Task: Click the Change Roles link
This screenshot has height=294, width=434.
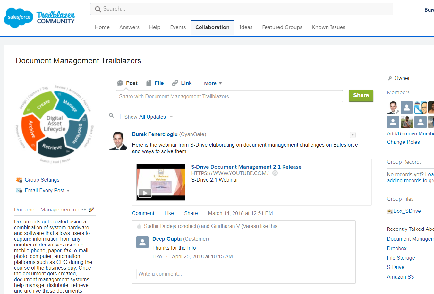Action: click(x=403, y=142)
